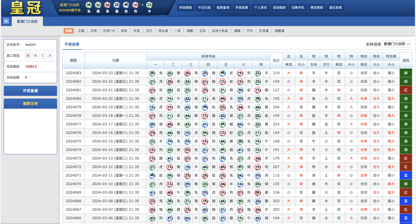
Task: Click the 今日已结 button
Action: point(204,8)
